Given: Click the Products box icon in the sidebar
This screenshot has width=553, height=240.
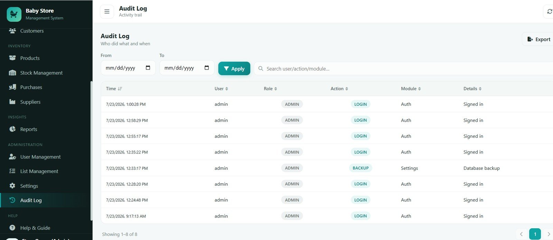Looking at the screenshot, I should (12, 58).
